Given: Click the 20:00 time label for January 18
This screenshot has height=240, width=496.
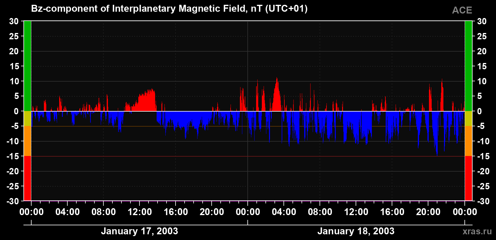Looking at the screenshot, I should click(x=428, y=212).
